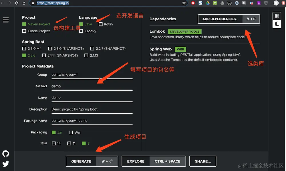
Task: Select Gradle Project build tool
Action: 36,31
